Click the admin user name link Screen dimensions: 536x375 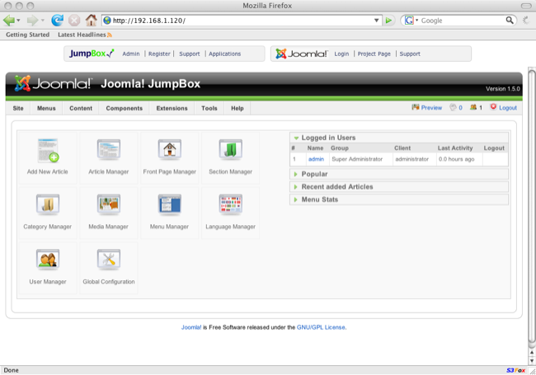[316, 159]
